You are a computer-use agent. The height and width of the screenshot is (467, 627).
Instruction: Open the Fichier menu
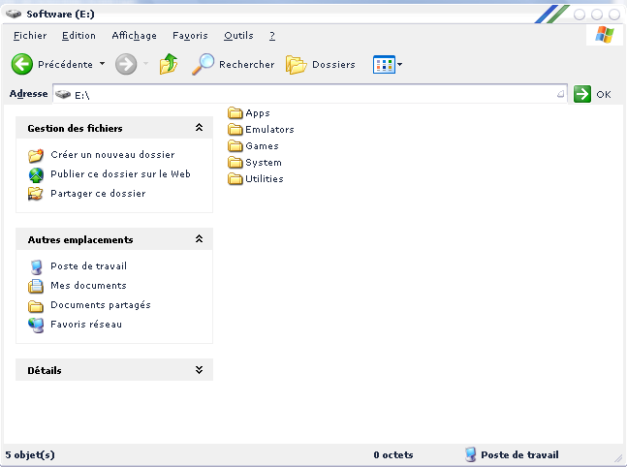point(30,36)
